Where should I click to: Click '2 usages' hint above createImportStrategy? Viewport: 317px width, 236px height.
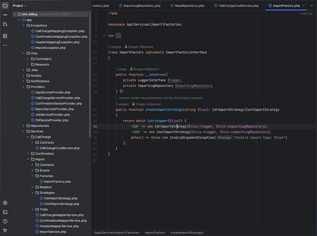pyautogui.click(x=122, y=104)
